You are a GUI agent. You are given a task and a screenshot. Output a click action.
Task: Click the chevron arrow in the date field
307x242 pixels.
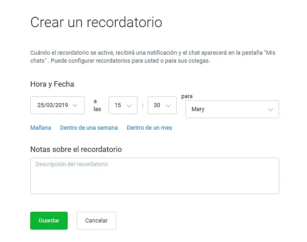click(x=75, y=105)
